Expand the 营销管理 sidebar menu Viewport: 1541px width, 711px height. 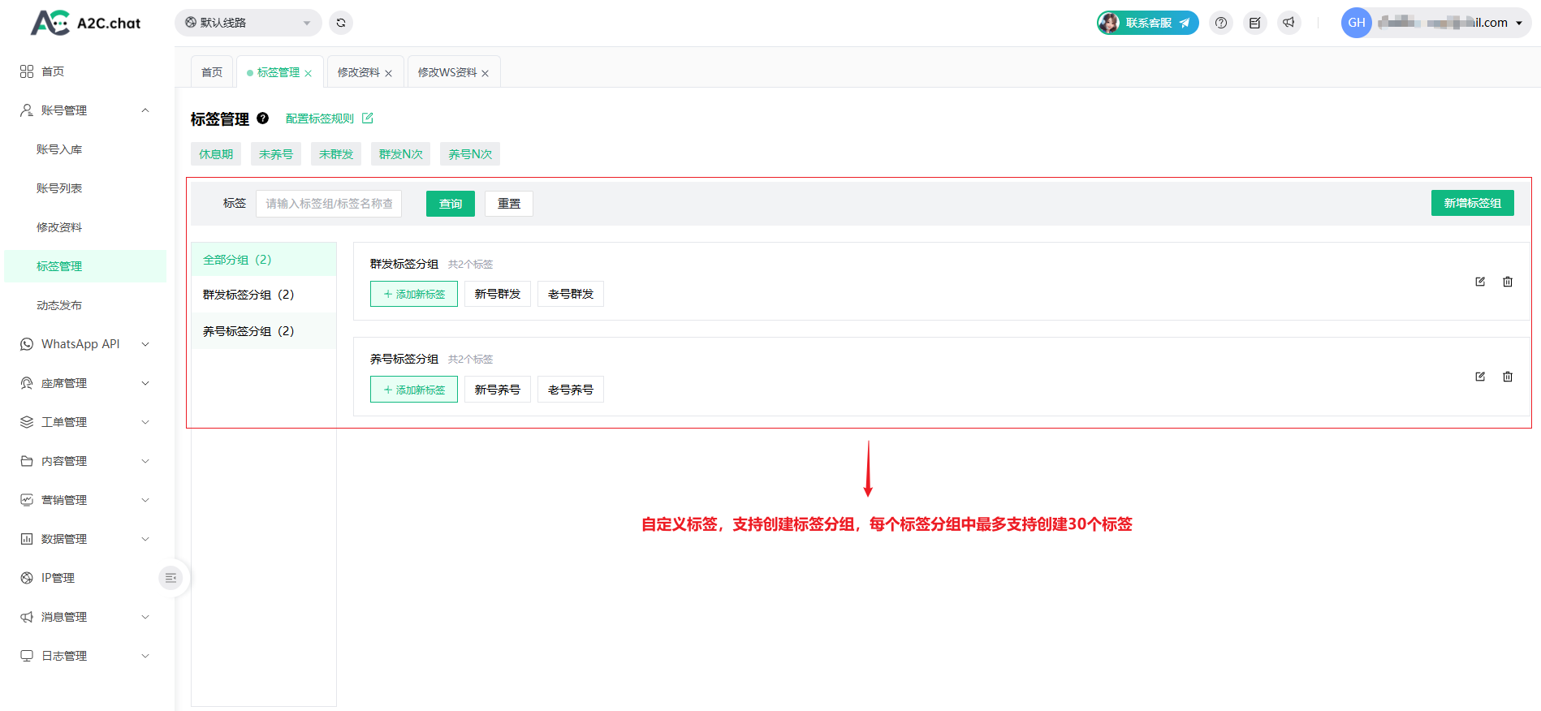click(85, 500)
